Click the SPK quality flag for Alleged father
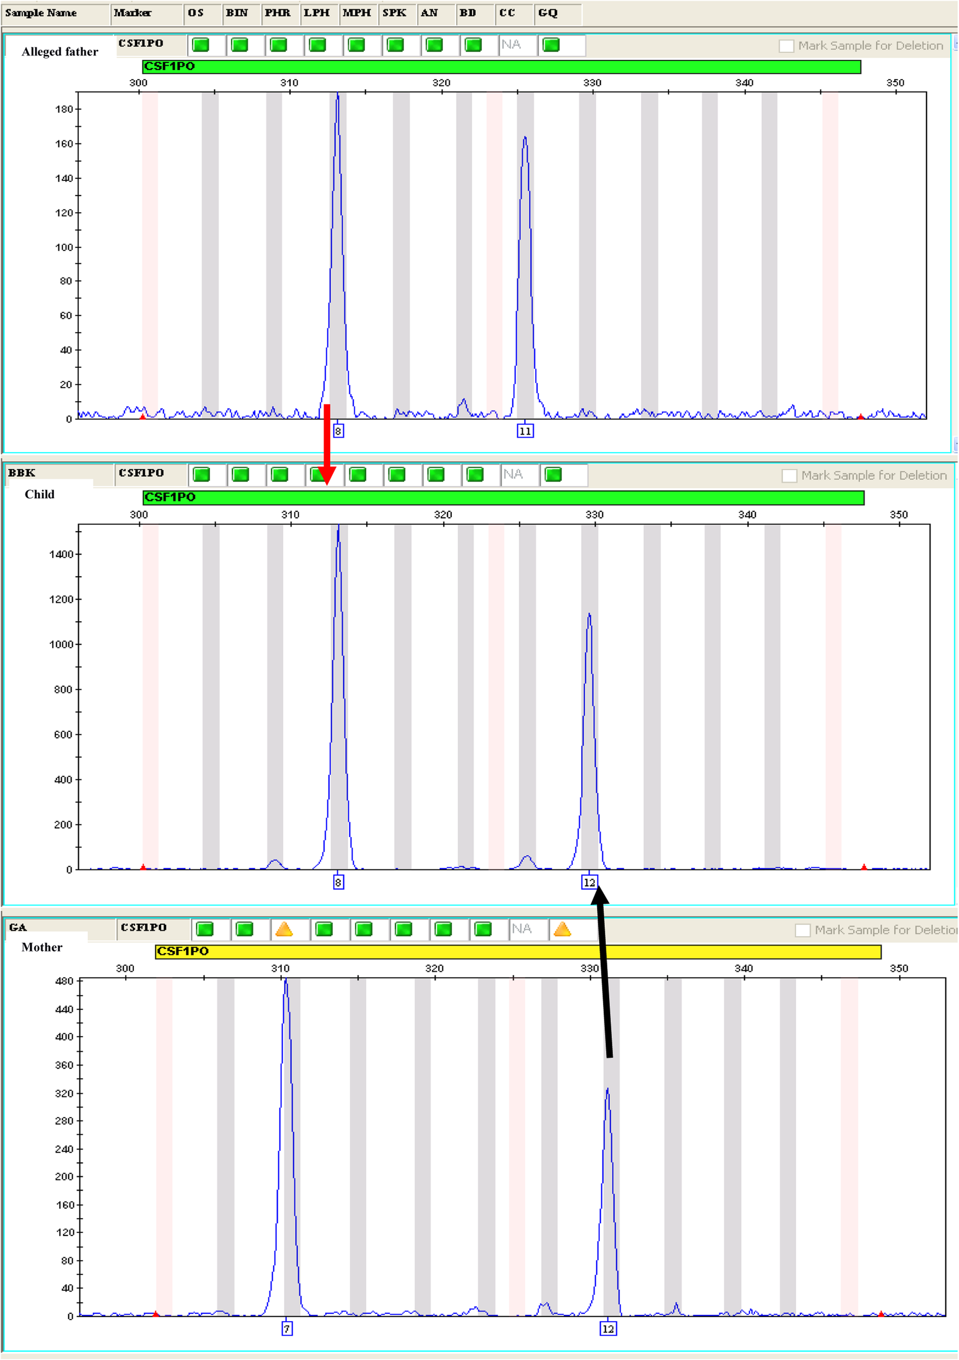The width and height of the screenshot is (959, 1360). click(x=395, y=45)
